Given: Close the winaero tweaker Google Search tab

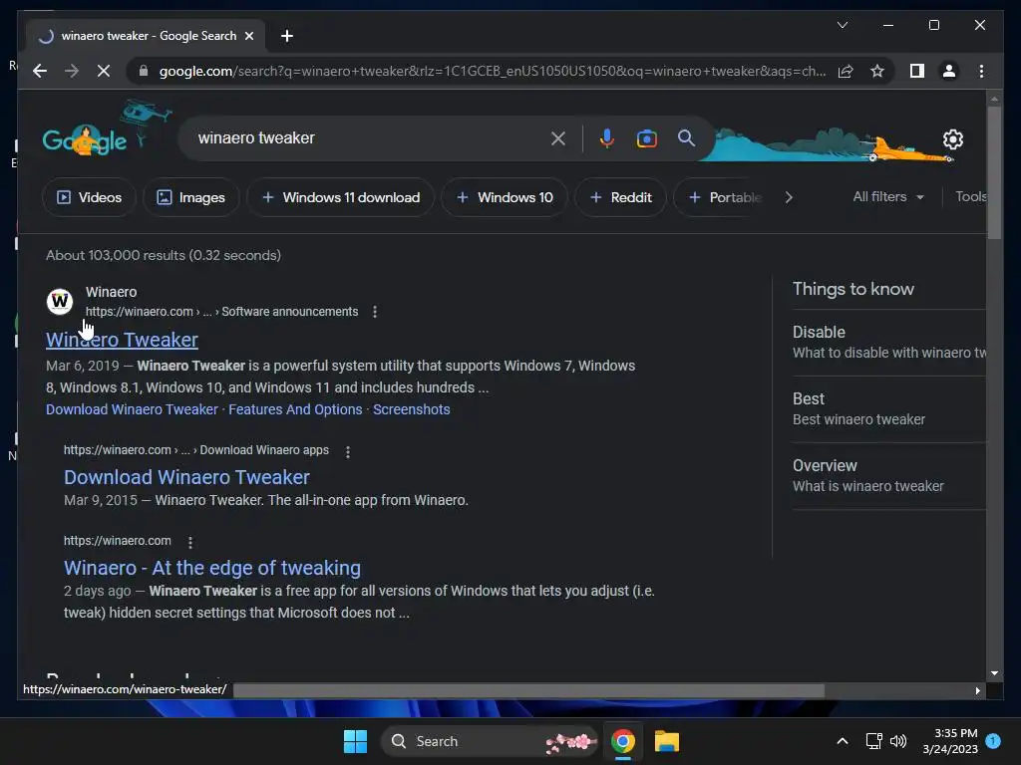Looking at the screenshot, I should coord(248,36).
